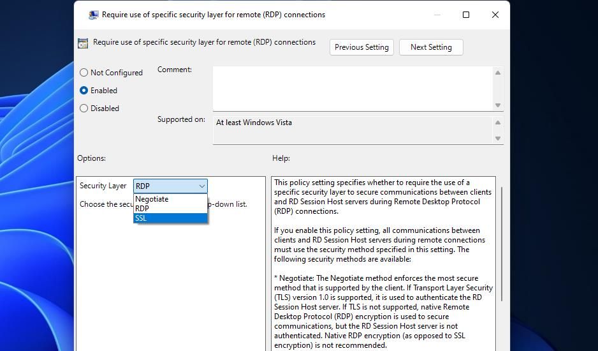This screenshot has height=351, width=598.
Task: Click the 'At least Windows Vista' text
Action: [x=254, y=123]
